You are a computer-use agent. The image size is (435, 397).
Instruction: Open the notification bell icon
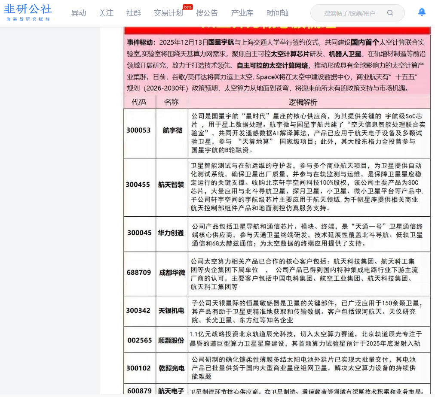click(x=422, y=12)
